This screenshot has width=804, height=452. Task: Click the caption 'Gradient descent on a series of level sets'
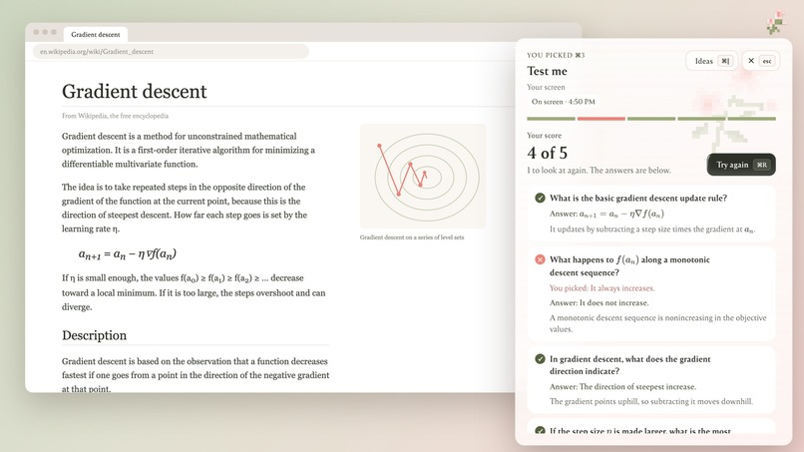(x=412, y=237)
